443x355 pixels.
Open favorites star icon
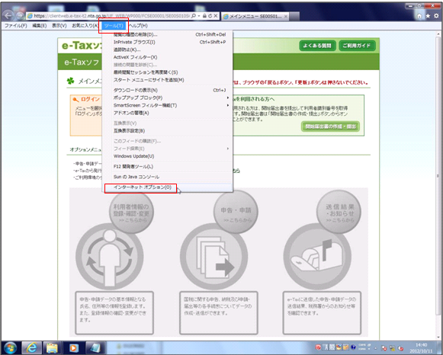click(x=428, y=16)
